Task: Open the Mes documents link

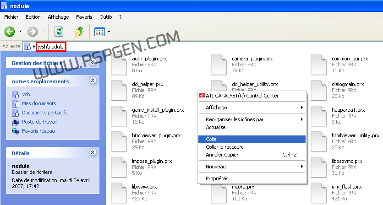Action: 39,103
